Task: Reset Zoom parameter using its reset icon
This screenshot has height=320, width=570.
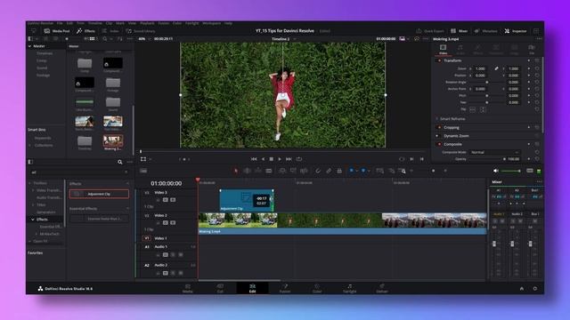Action: pos(536,68)
